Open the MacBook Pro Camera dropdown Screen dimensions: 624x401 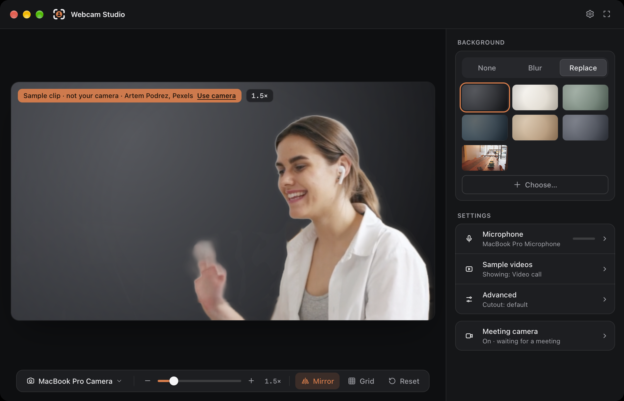(74, 381)
